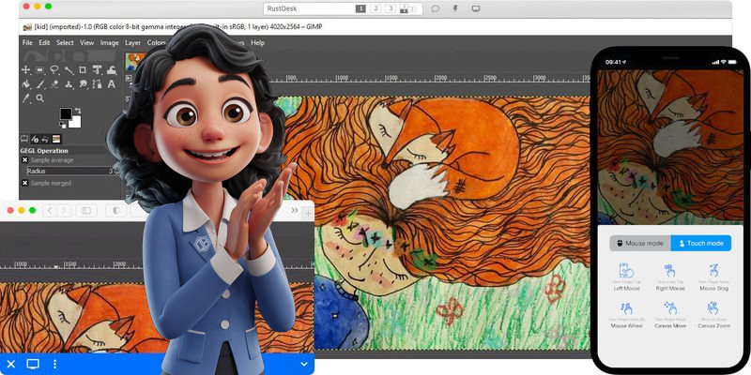Select the Zoom magnifier tool

pos(40,98)
